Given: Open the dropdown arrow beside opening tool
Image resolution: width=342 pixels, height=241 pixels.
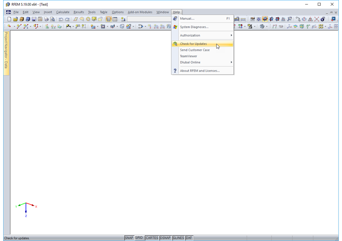Looking at the screenshot, I should tap(107, 27).
